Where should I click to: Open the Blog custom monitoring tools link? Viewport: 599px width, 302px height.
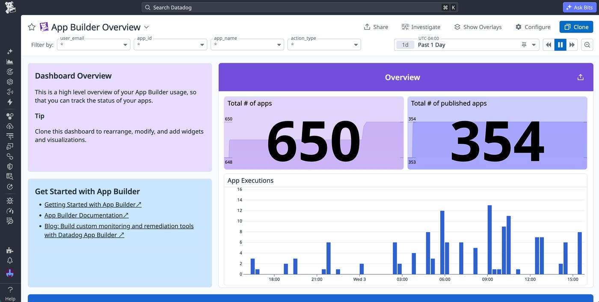click(x=119, y=230)
